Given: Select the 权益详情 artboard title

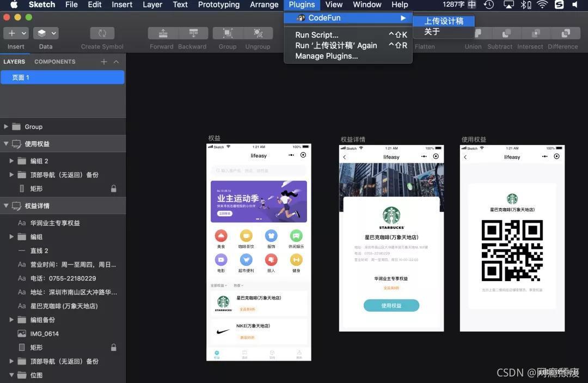Looking at the screenshot, I should pos(353,139).
